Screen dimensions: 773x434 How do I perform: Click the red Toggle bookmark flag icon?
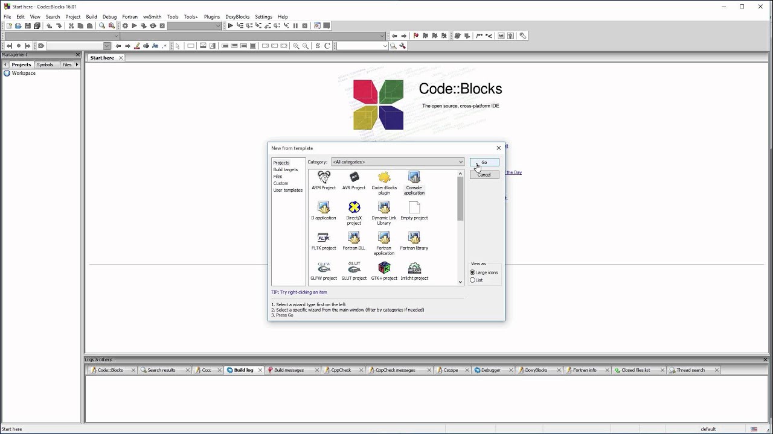click(x=416, y=36)
